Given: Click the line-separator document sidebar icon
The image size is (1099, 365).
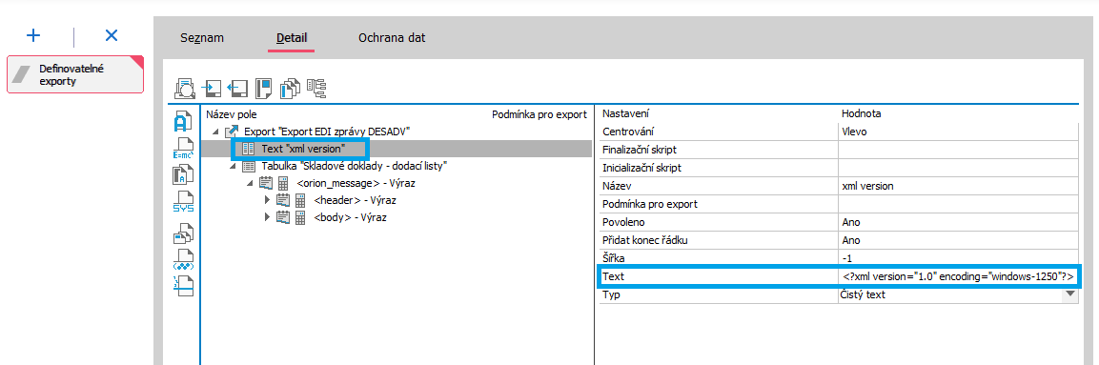Looking at the screenshot, I should click(182, 287).
